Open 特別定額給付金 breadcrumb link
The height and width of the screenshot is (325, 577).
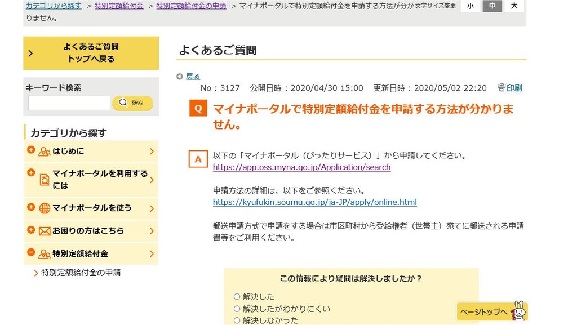[x=119, y=6]
